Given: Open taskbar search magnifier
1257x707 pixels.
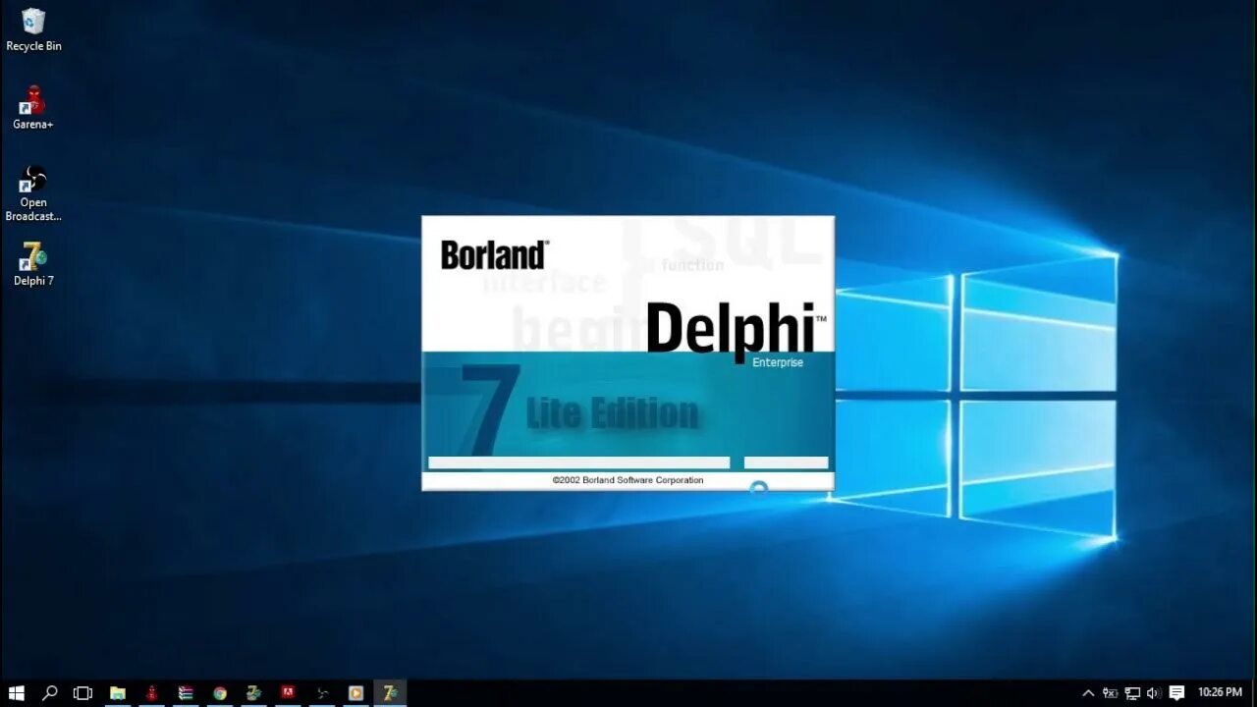Looking at the screenshot, I should click(49, 693).
